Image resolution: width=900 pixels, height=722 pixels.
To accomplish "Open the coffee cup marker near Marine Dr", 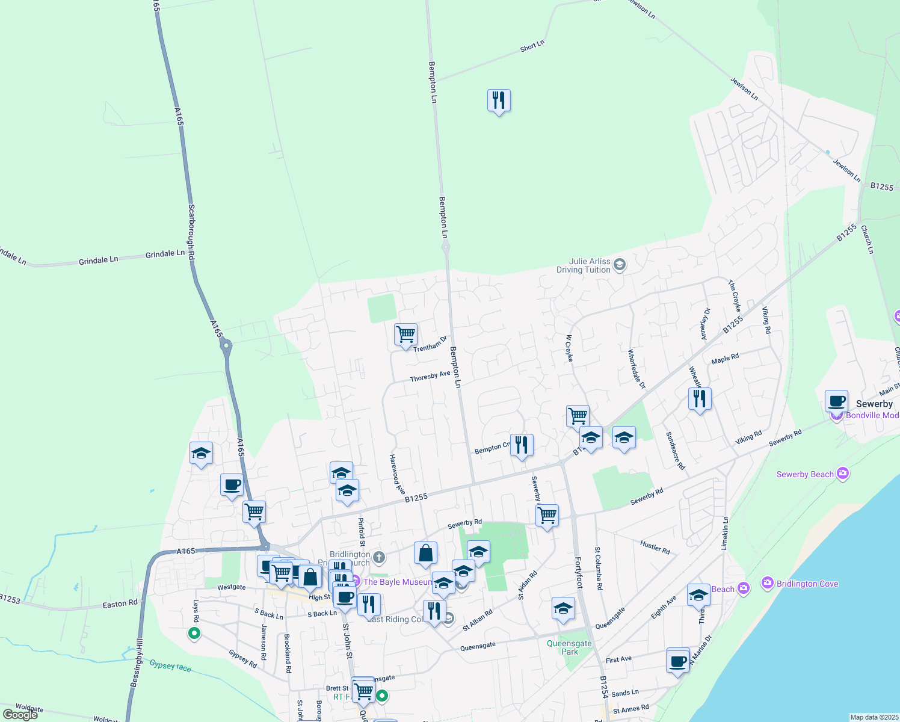I will pyautogui.click(x=677, y=661).
